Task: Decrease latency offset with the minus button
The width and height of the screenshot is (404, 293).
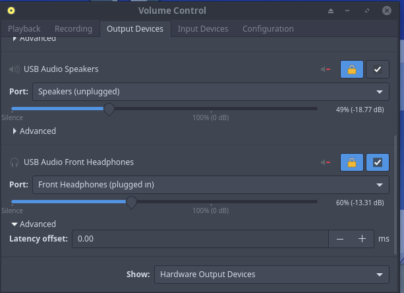Action: (x=340, y=239)
